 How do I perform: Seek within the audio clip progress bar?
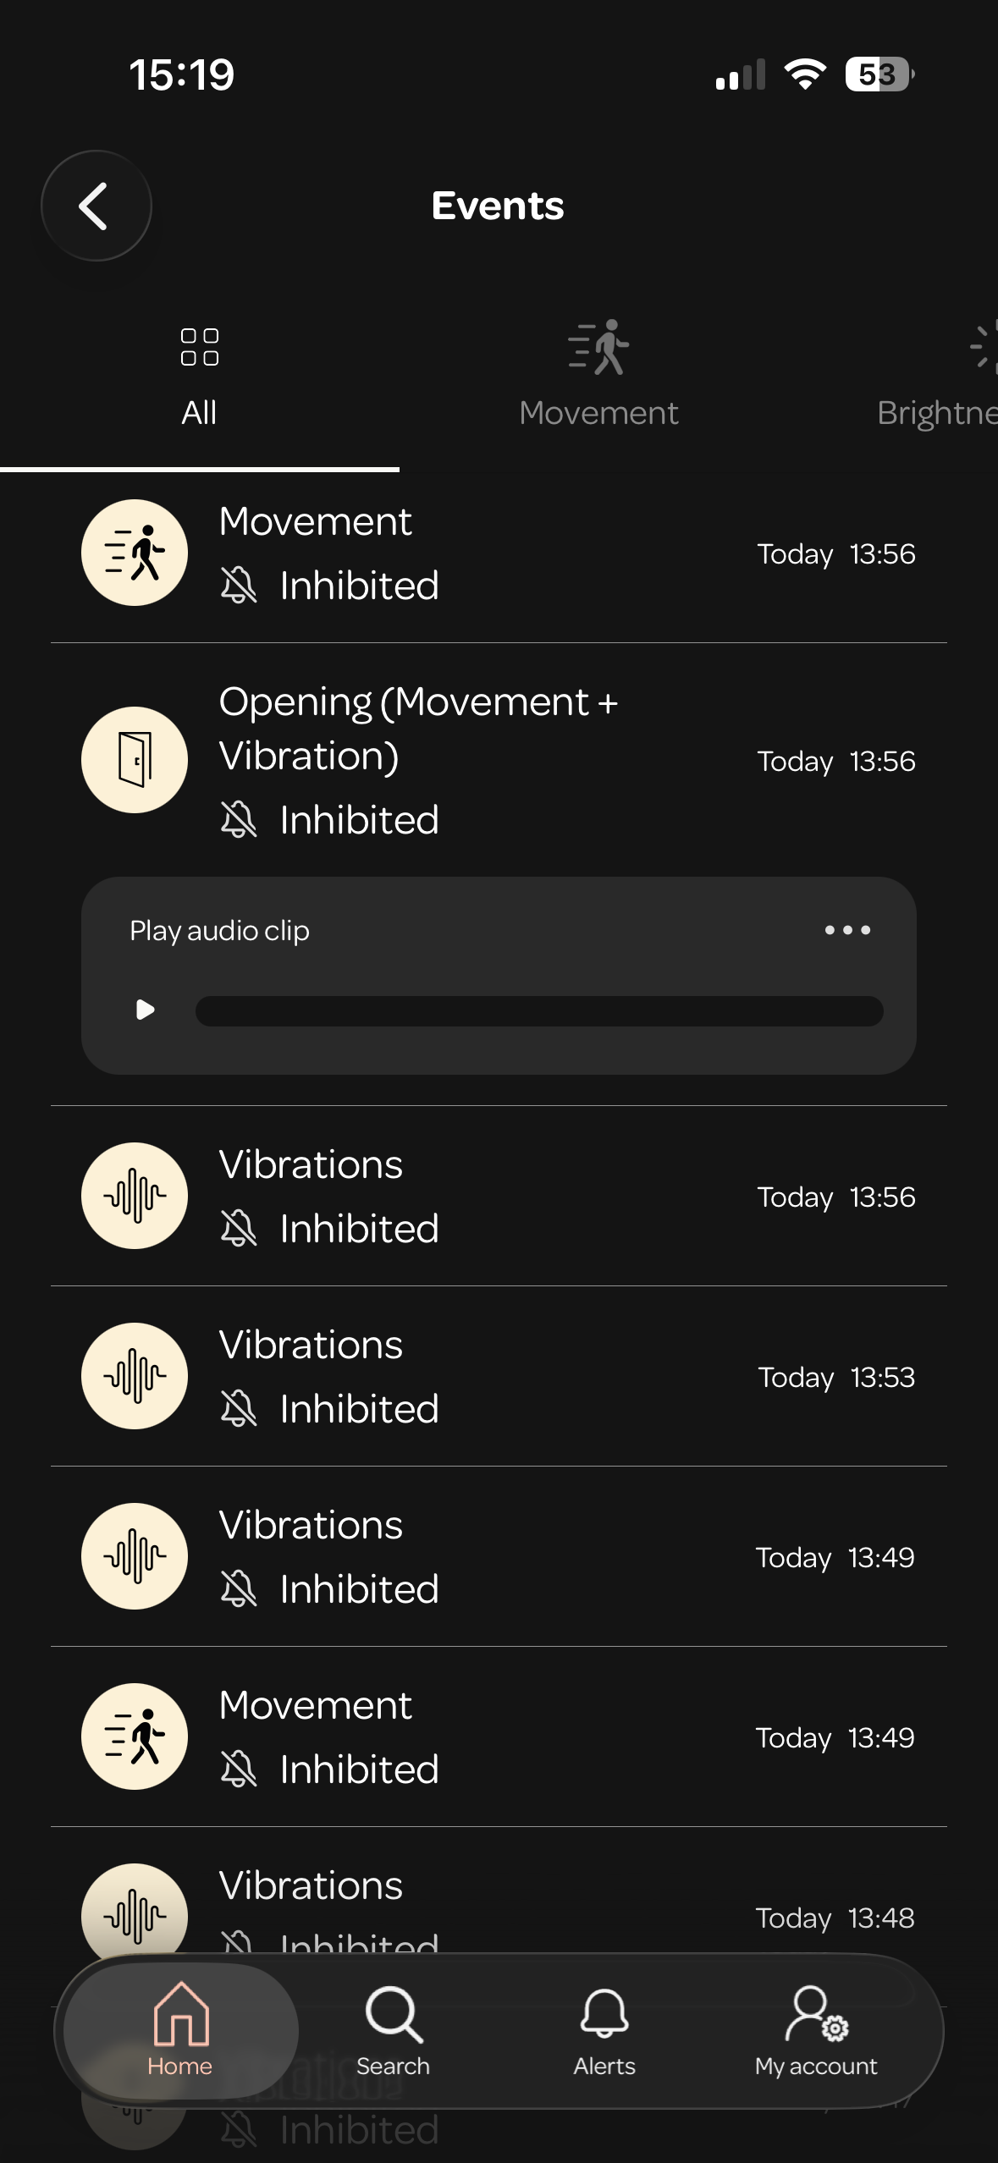(x=539, y=1011)
